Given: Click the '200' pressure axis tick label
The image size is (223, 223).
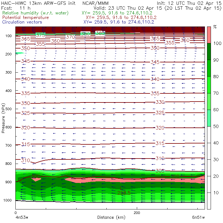Looking at the screenshot, I should click(8, 54).
